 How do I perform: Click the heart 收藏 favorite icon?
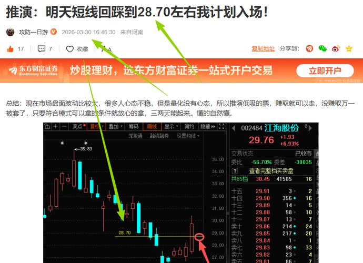click(x=69, y=49)
